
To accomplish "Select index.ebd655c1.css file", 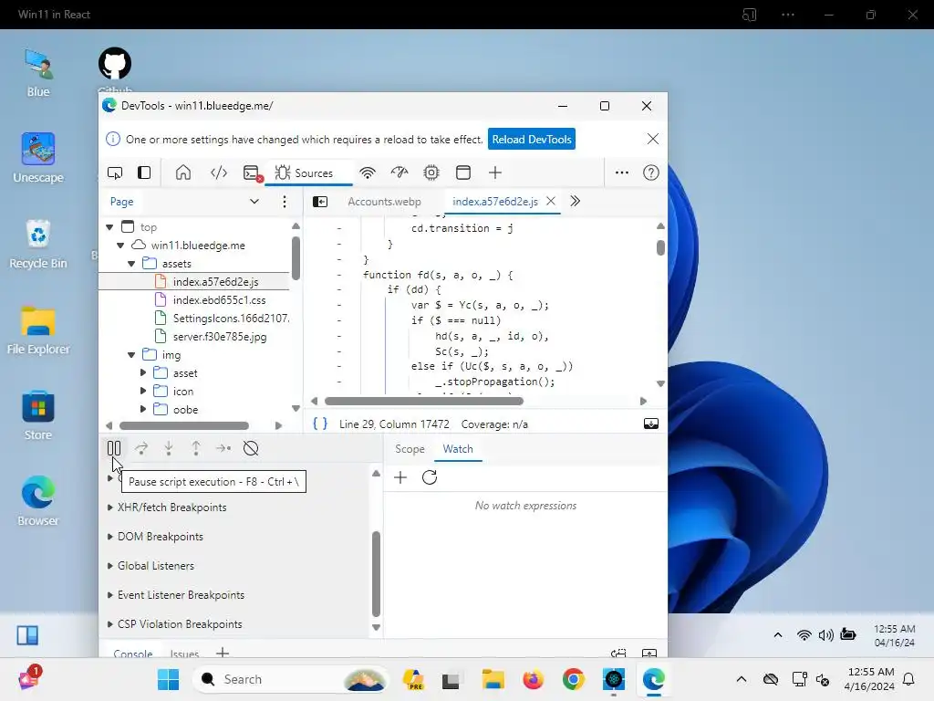I will [219, 299].
